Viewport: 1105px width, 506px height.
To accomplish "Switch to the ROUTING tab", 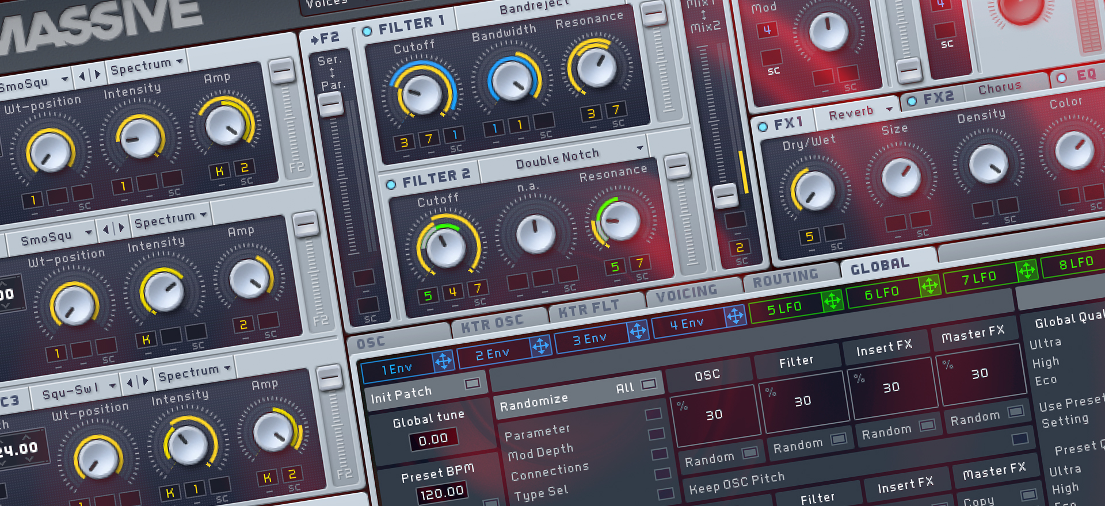I will point(785,279).
